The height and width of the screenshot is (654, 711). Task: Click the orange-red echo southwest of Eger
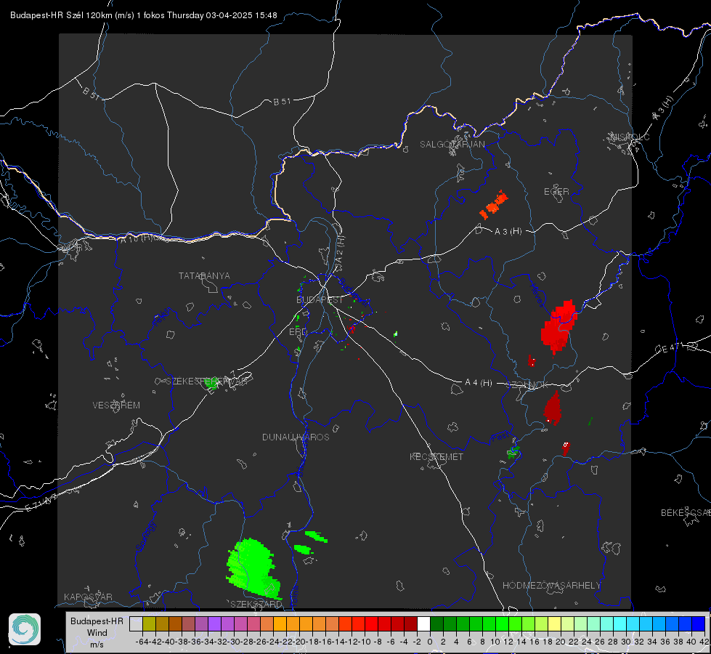[x=494, y=205]
